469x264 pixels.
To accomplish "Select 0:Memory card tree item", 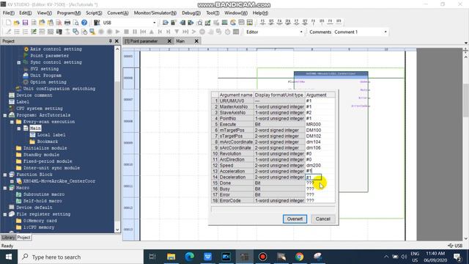I will click(x=40, y=221).
